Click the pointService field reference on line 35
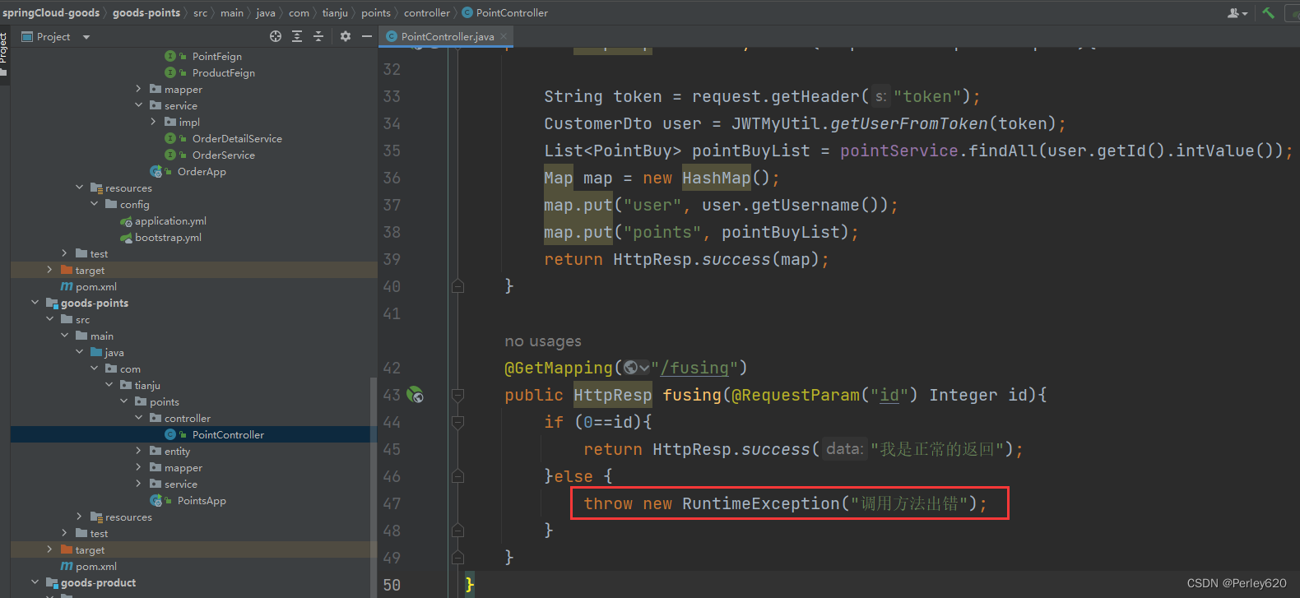The image size is (1300, 598). tap(899, 151)
